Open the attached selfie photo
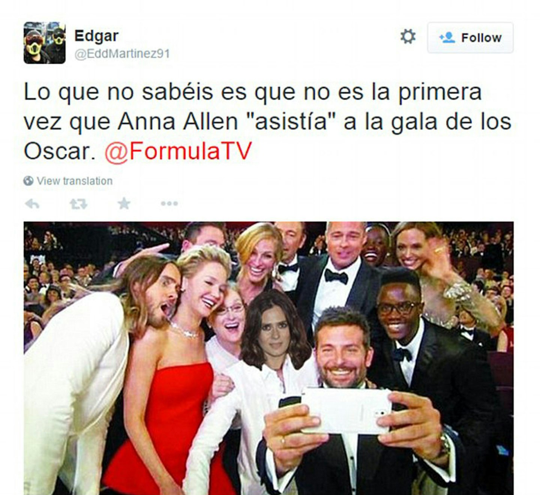Image resolution: width=540 pixels, height=495 pixels. pyautogui.click(x=268, y=358)
